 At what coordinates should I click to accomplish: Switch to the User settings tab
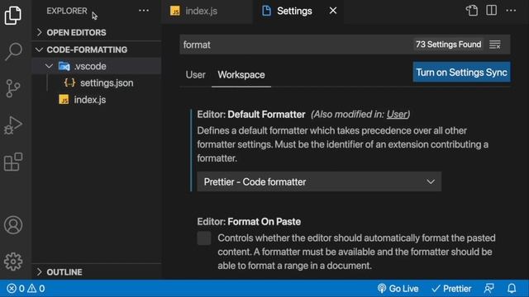195,75
